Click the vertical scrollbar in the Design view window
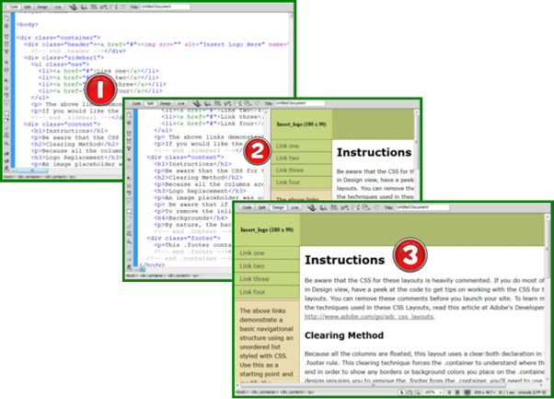 click(548, 248)
